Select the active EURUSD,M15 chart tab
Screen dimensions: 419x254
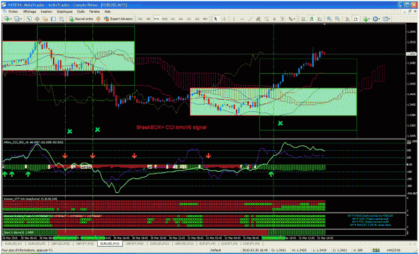click(x=110, y=243)
